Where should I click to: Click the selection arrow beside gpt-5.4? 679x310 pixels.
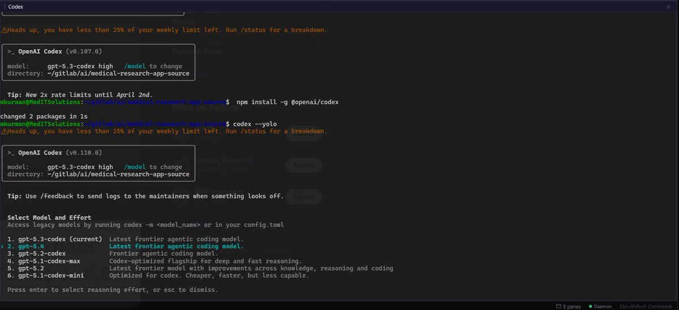(2, 247)
